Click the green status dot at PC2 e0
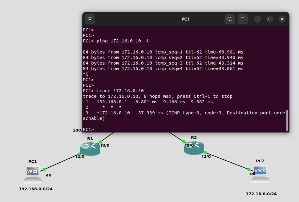299x202 pixels. coord(249,169)
